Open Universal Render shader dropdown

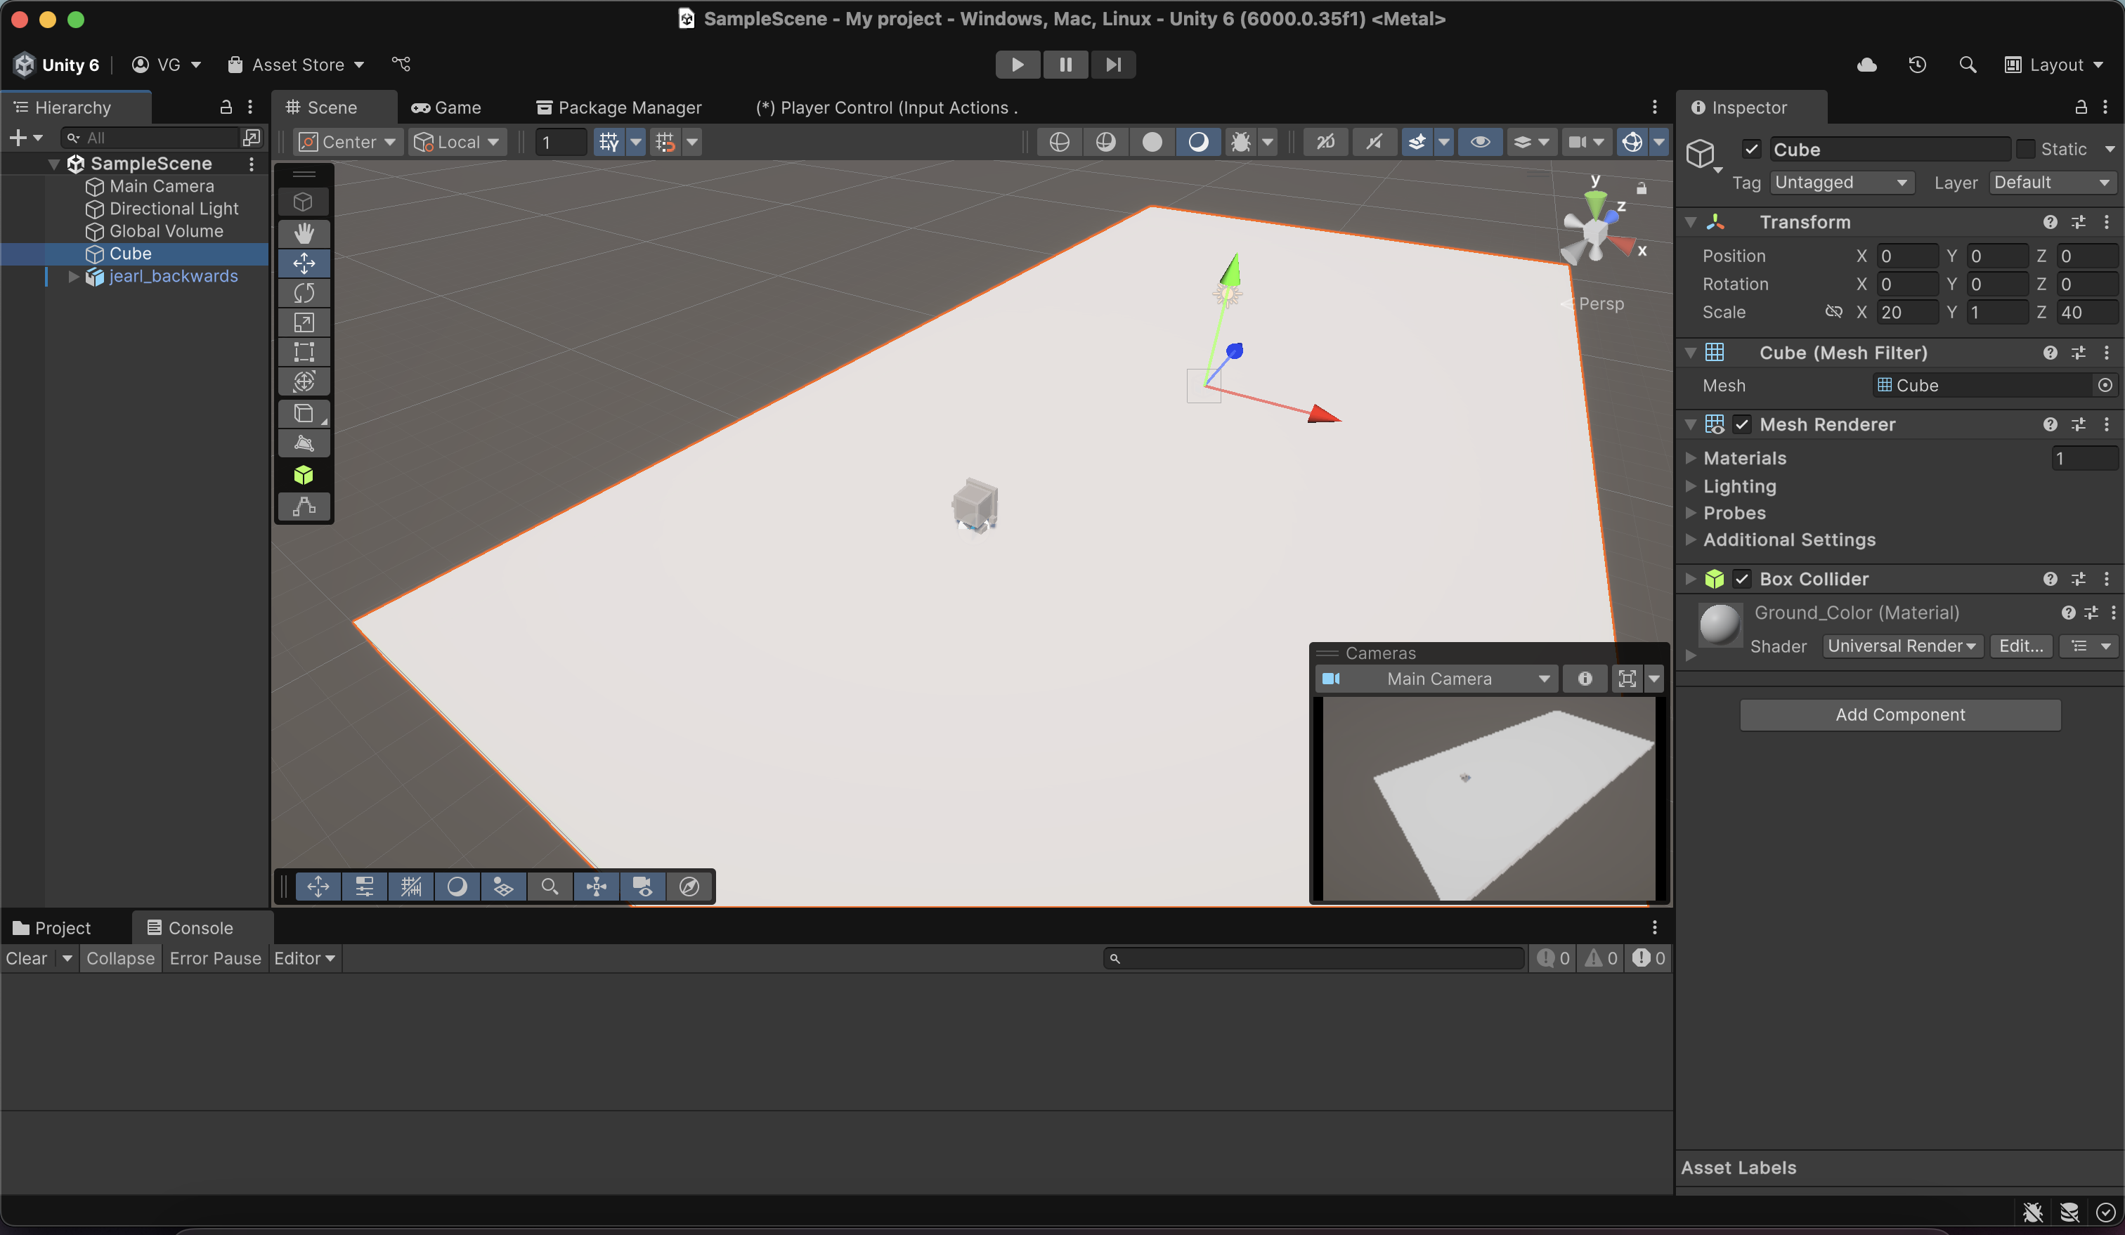point(1902,646)
